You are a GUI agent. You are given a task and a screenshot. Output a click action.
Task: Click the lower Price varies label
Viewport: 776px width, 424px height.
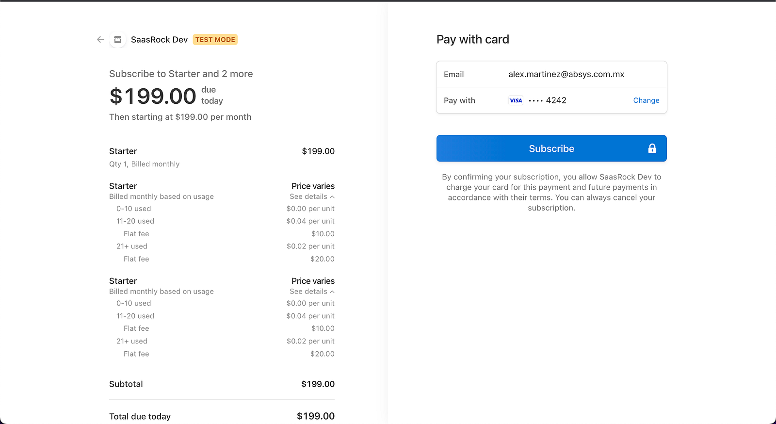pyautogui.click(x=313, y=281)
